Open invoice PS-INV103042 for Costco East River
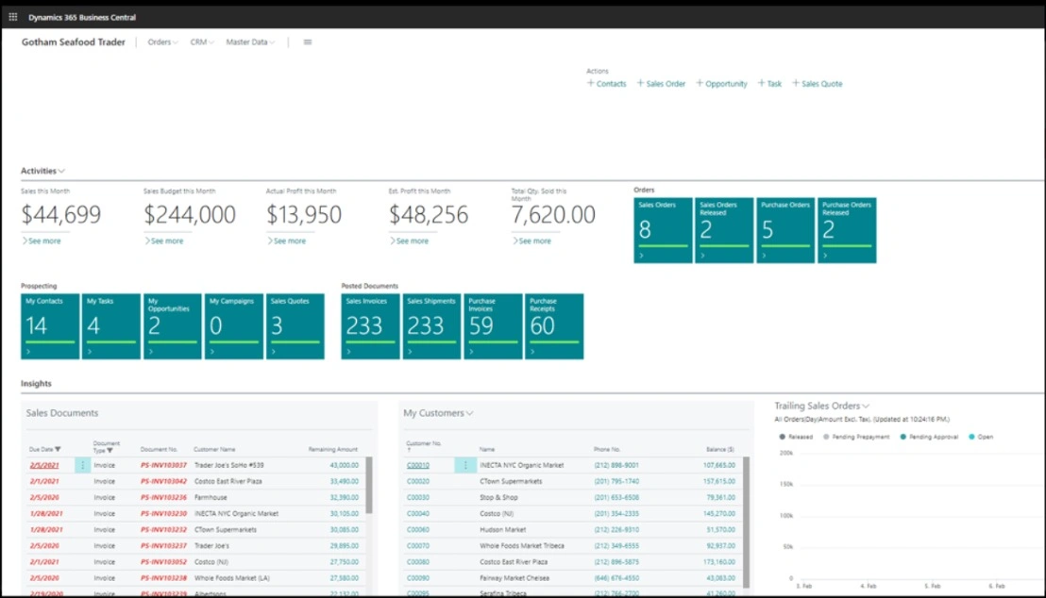This screenshot has height=598, width=1046. tap(163, 481)
